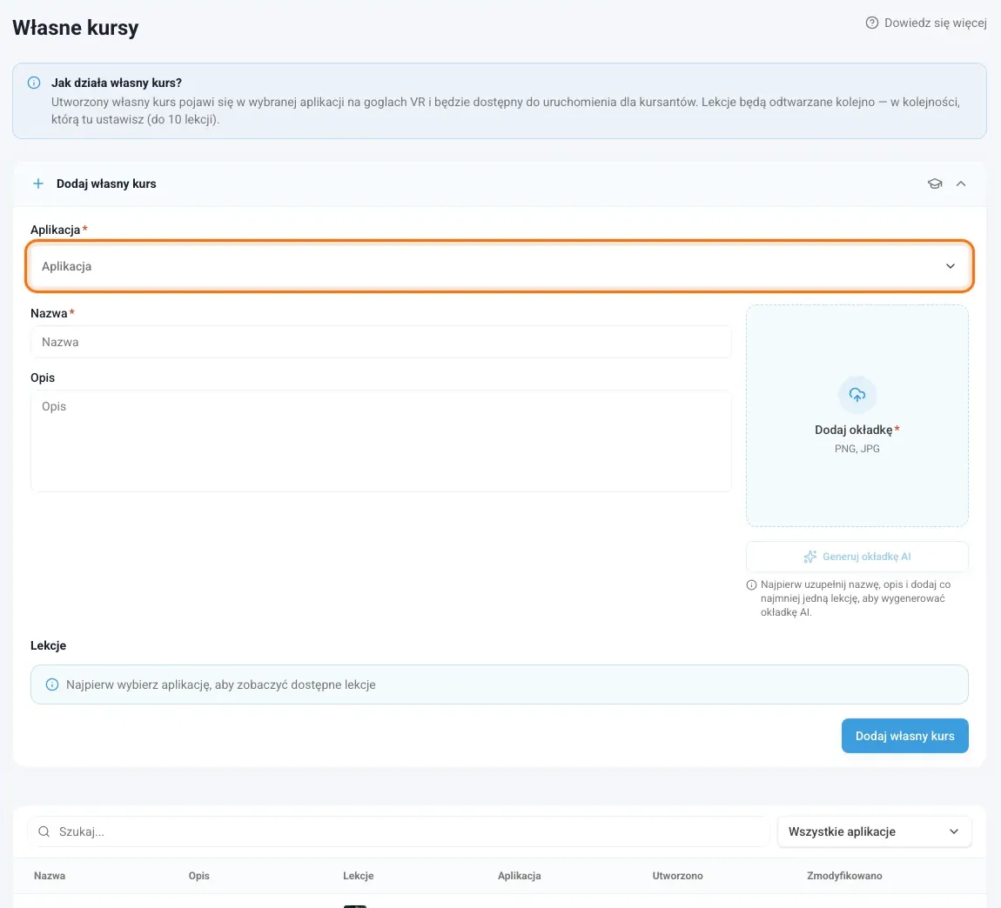Screen dimensions: 1001x908
Task: Click the Dodaj okładkę upload area
Action: (857, 416)
